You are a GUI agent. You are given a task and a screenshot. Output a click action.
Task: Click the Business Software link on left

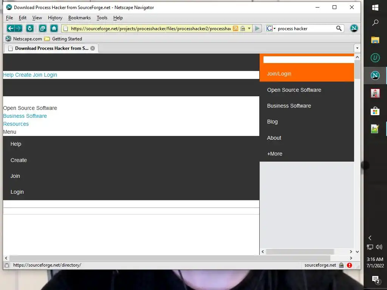point(25,116)
